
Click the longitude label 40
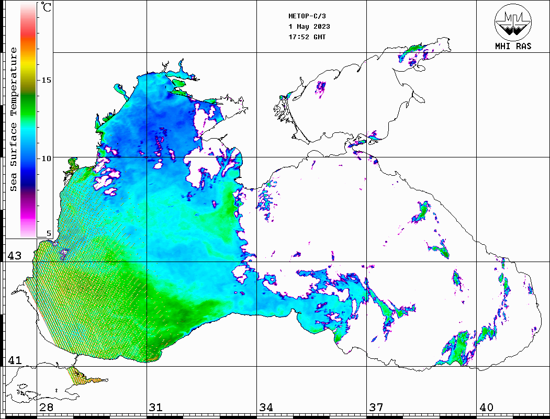coord(486,407)
